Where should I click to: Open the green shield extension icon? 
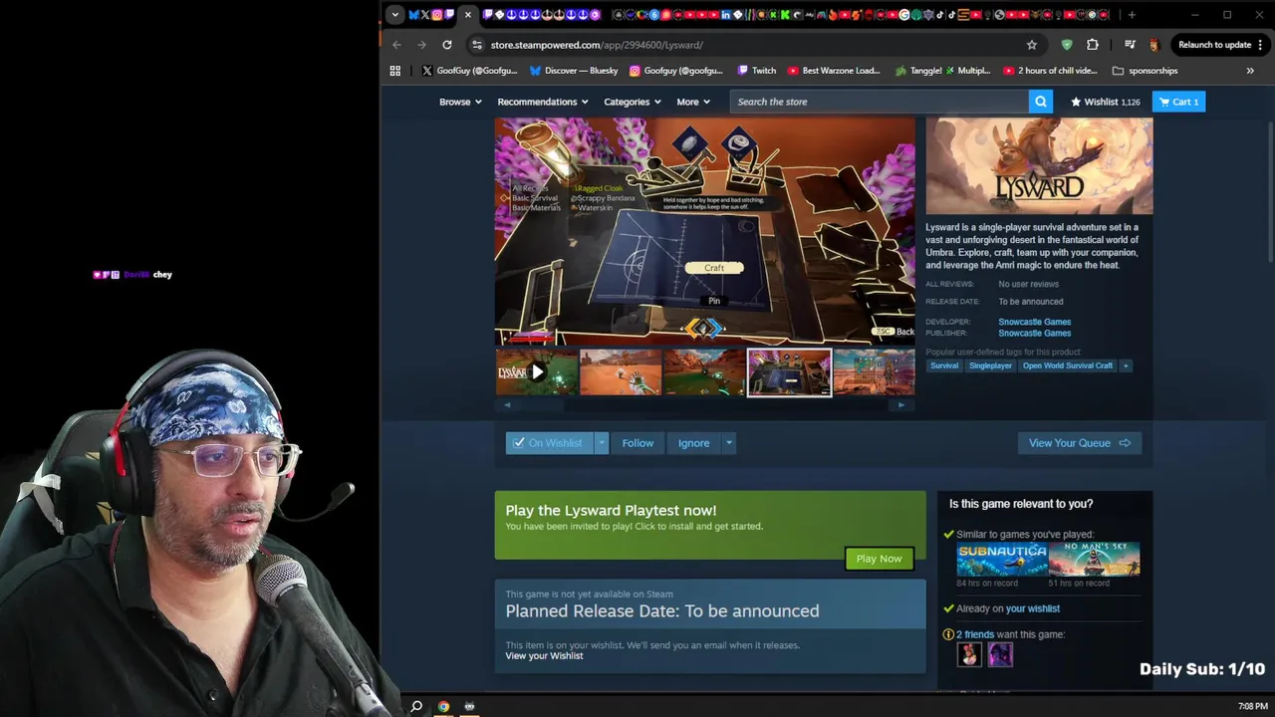pyautogui.click(x=1067, y=45)
